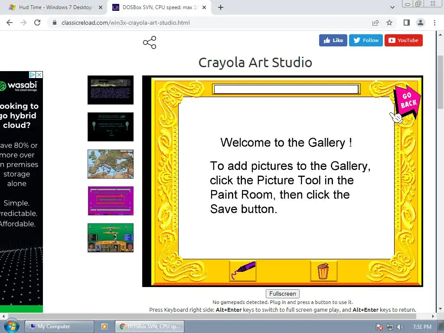This screenshot has height=333, width=444.
Task: Click the address bar URL
Action: [125, 23]
